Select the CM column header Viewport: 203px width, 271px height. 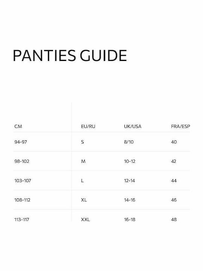tap(18, 126)
